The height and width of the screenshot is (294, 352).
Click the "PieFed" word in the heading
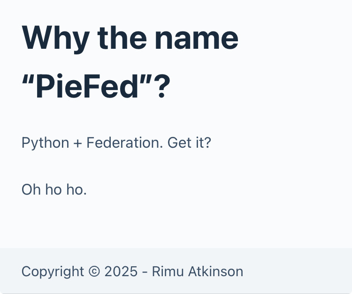pos(88,87)
